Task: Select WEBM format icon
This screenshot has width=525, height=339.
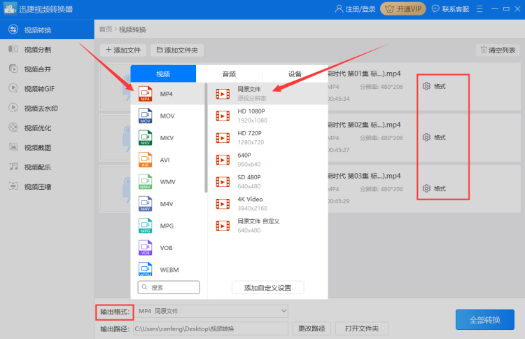Action: 146,269
